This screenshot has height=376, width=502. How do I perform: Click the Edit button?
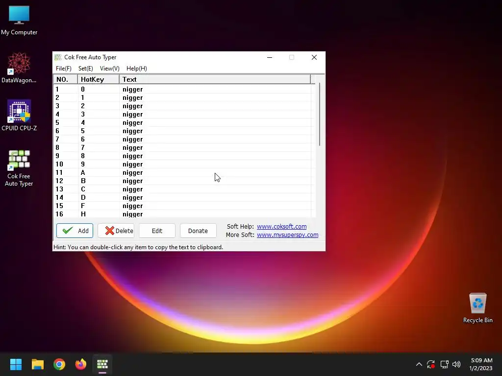157,231
